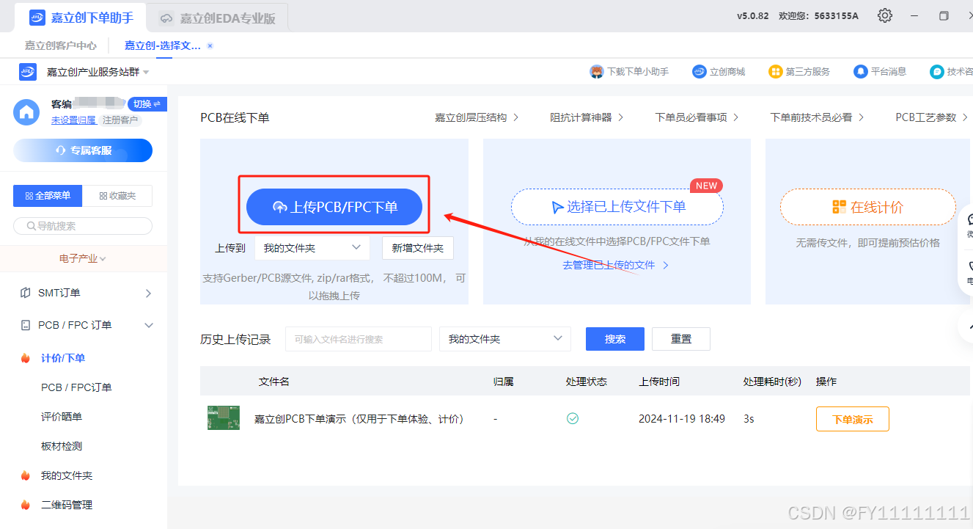Click the 下单演示 button
The height and width of the screenshot is (529, 973).
coord(853,419)
